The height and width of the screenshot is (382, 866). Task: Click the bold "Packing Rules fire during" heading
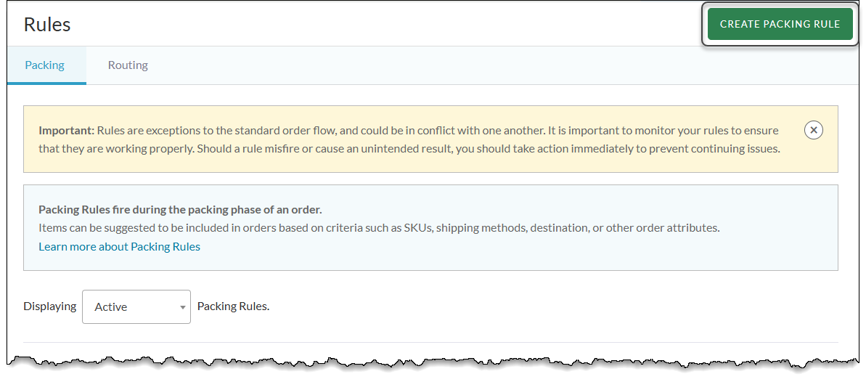tap(180, 210)
